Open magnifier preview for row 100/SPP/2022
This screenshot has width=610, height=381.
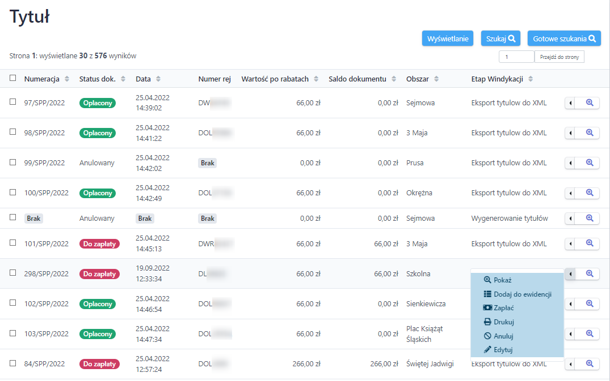tap(590, 193)
